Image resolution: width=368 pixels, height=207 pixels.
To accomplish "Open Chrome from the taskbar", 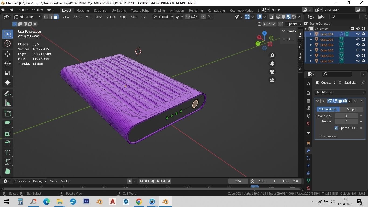I will tap(139, 202).
